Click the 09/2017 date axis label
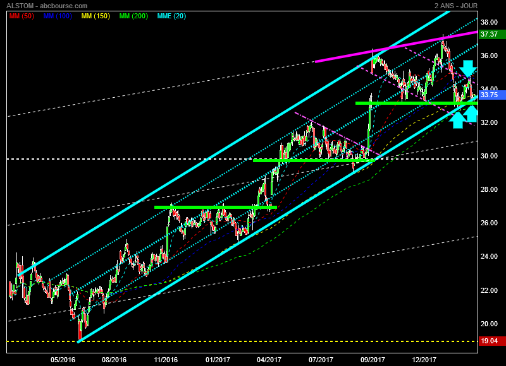The width and height of the screenshot is (506, 366). pos(373,360)
